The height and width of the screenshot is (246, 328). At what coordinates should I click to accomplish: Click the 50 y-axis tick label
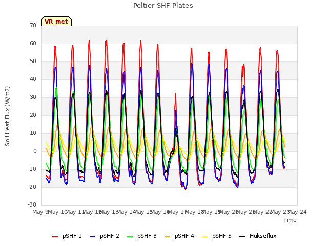coord(33,61)
